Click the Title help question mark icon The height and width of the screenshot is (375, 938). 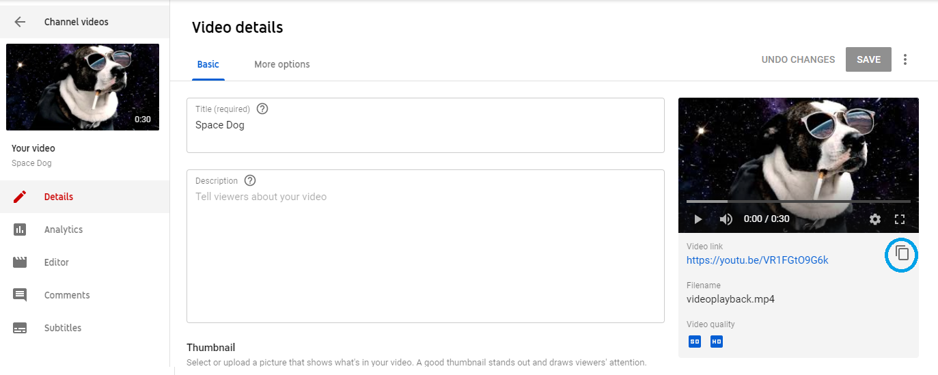point(262,109)
